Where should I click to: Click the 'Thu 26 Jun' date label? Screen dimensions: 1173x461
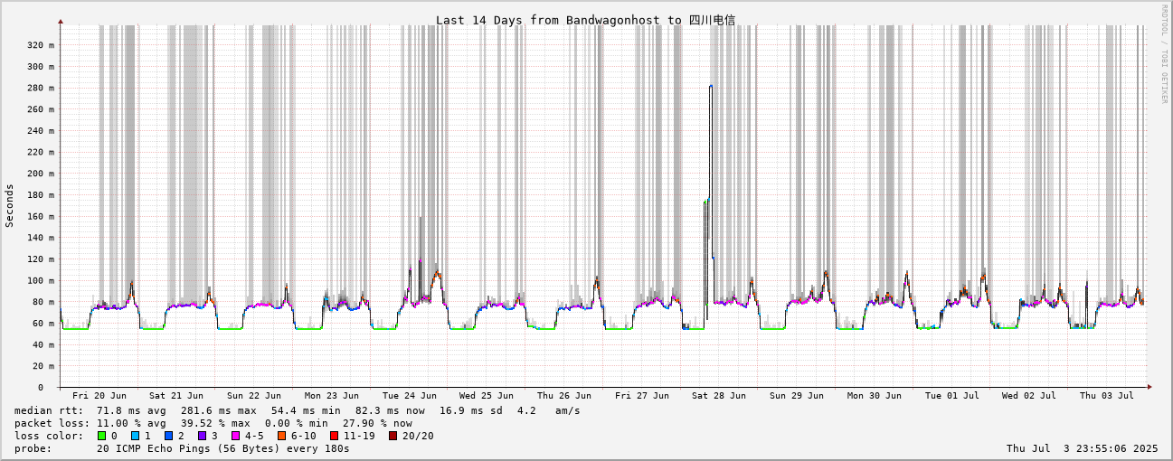(564, 396)
